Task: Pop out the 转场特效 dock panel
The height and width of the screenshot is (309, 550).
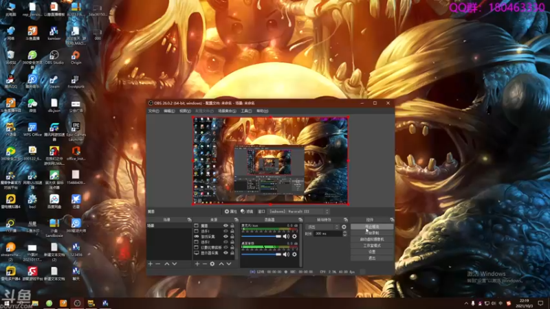Action: click(x=346, y=220)
